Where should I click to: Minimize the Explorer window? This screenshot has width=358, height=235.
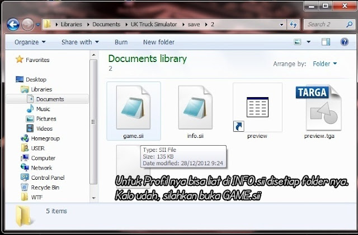[311, 6]
